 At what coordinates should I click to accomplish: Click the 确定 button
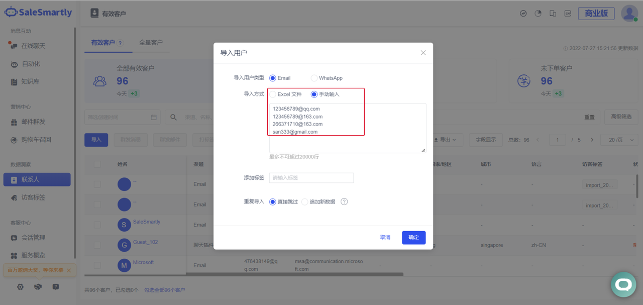[413, 237]
